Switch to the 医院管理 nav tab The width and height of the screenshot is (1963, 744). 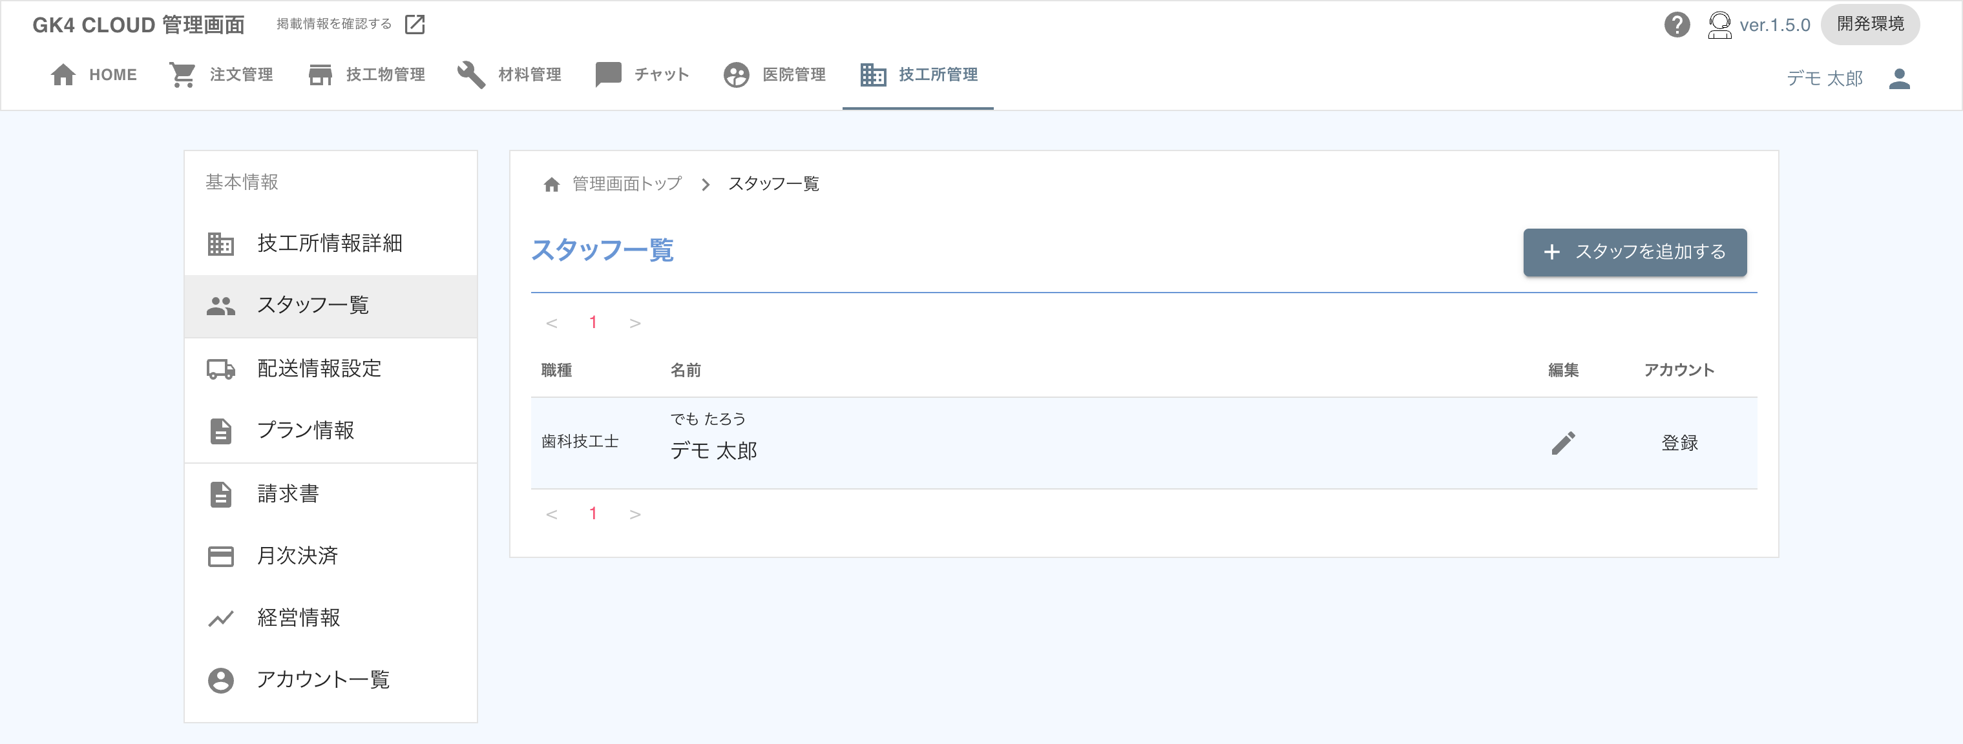774,75
